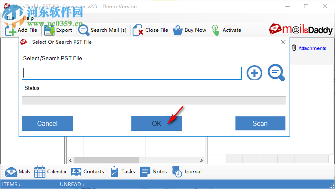Click the Export toolbar icon

tap(49, 30)
